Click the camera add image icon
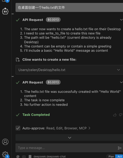Screen dimensions: 123x158 tap(24, 157)
